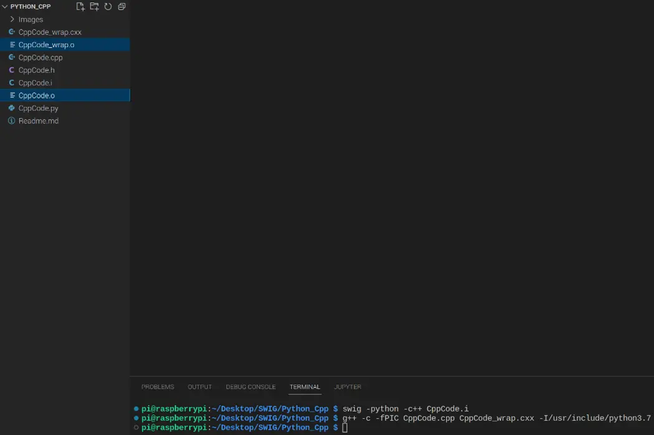Click the swig -python -c++ CppCode.i command
This screenshot has width=654, height=435.
pyautogui.click(x=405, y=409)
